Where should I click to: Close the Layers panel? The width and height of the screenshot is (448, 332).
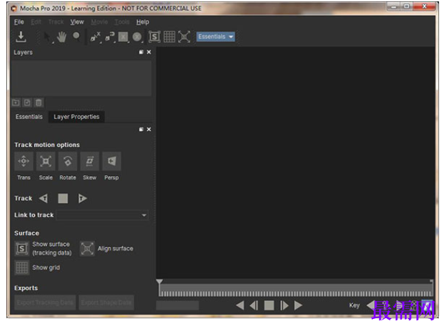click(149, 52)
